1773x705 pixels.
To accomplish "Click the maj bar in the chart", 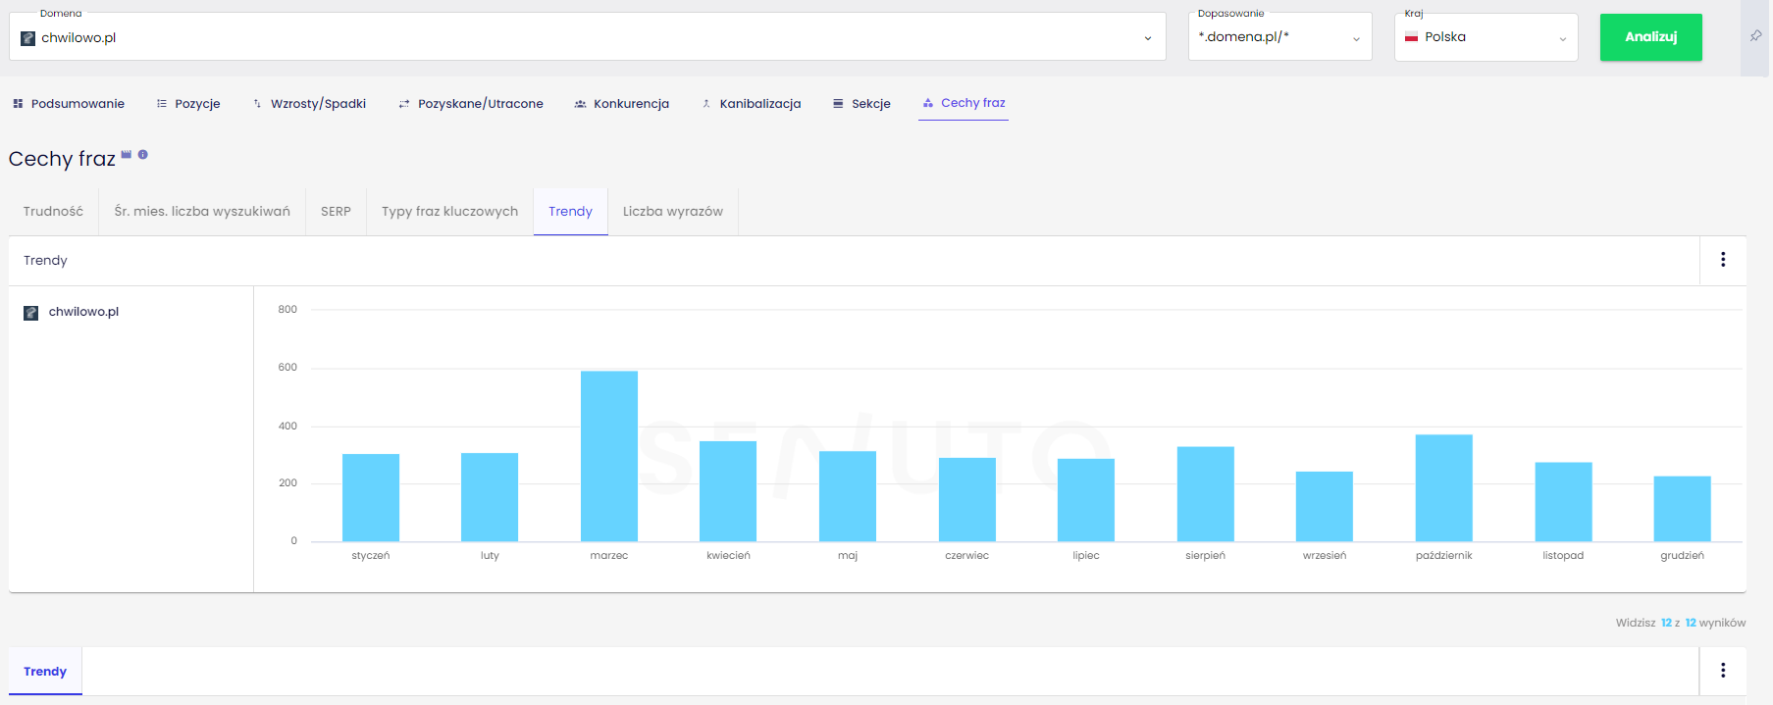I will pyautogui.click(x=848, y=496).
